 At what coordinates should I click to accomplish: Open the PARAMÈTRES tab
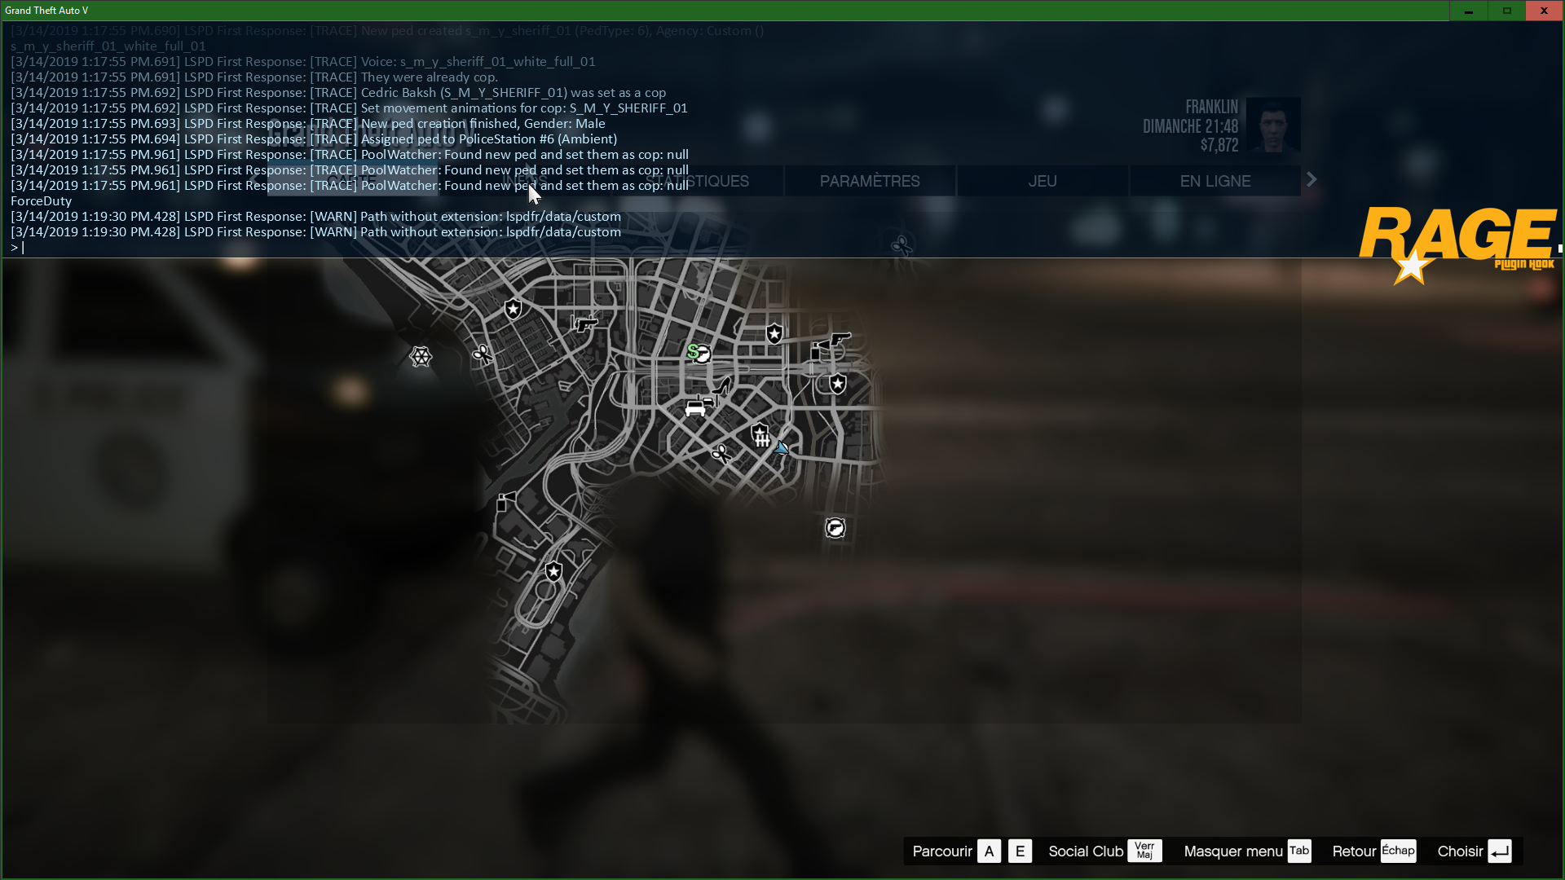(869, 181)
